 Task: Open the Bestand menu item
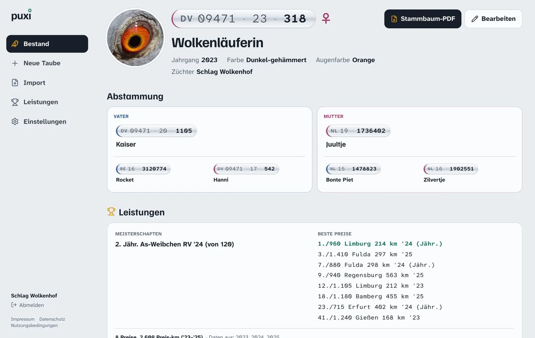click(47, 44)
